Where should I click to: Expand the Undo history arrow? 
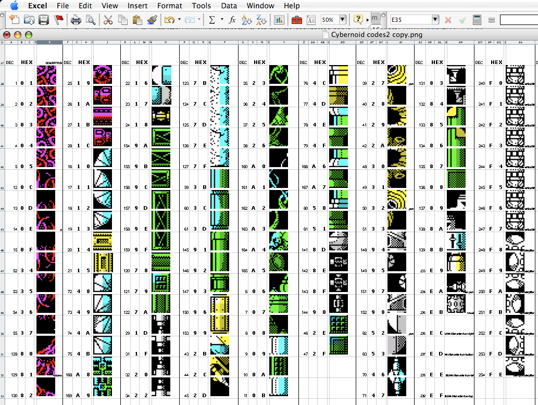coord(179,20)
